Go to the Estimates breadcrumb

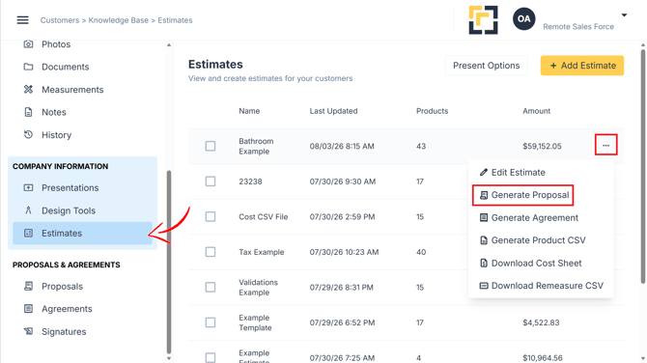click(x=175, y=20)
